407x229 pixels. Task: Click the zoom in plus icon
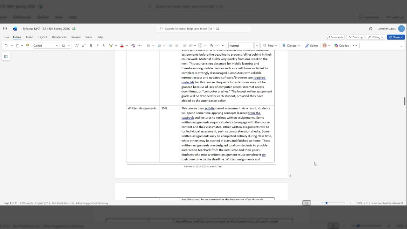351,203
